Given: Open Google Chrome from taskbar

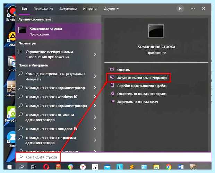Looking at the screenshot, I should [x=169, y=167].
